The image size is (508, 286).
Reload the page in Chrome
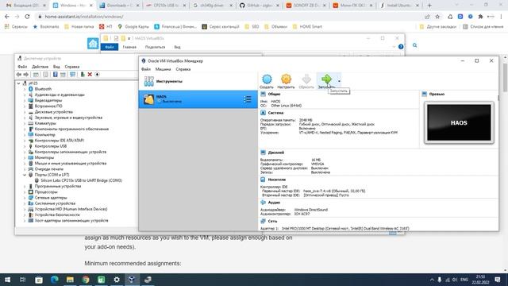[27, 16]
